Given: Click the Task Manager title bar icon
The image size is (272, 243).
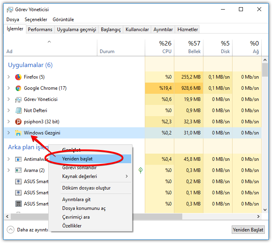Looking at the screenshot, I should point(10,10).
